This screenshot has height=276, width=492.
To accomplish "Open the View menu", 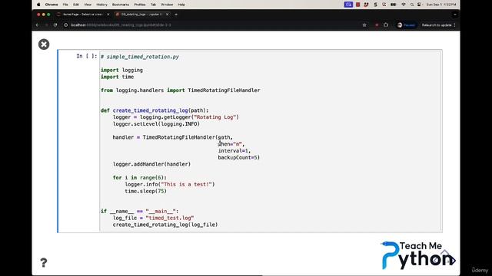I will click(x=88, y=5).
